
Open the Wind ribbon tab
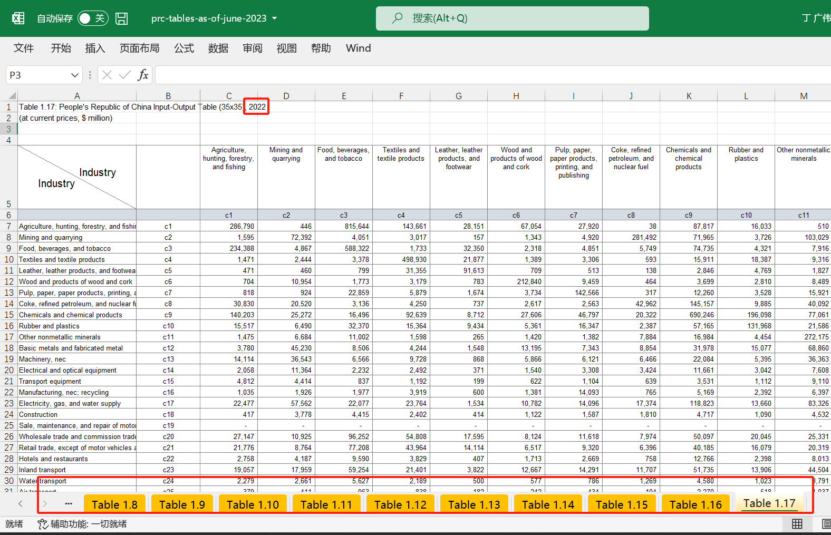click(x=358, y=48)
